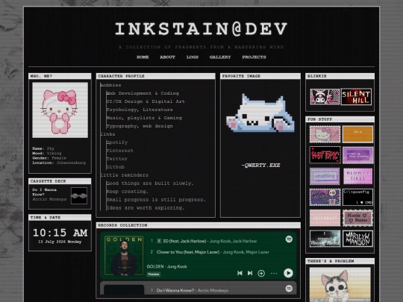Click the links tree heading

click(107, 134)
